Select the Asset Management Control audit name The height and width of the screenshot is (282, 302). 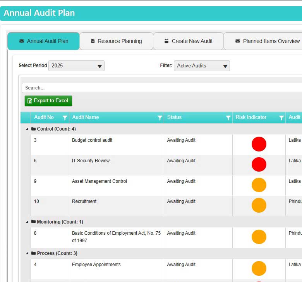tap(100, 181)
